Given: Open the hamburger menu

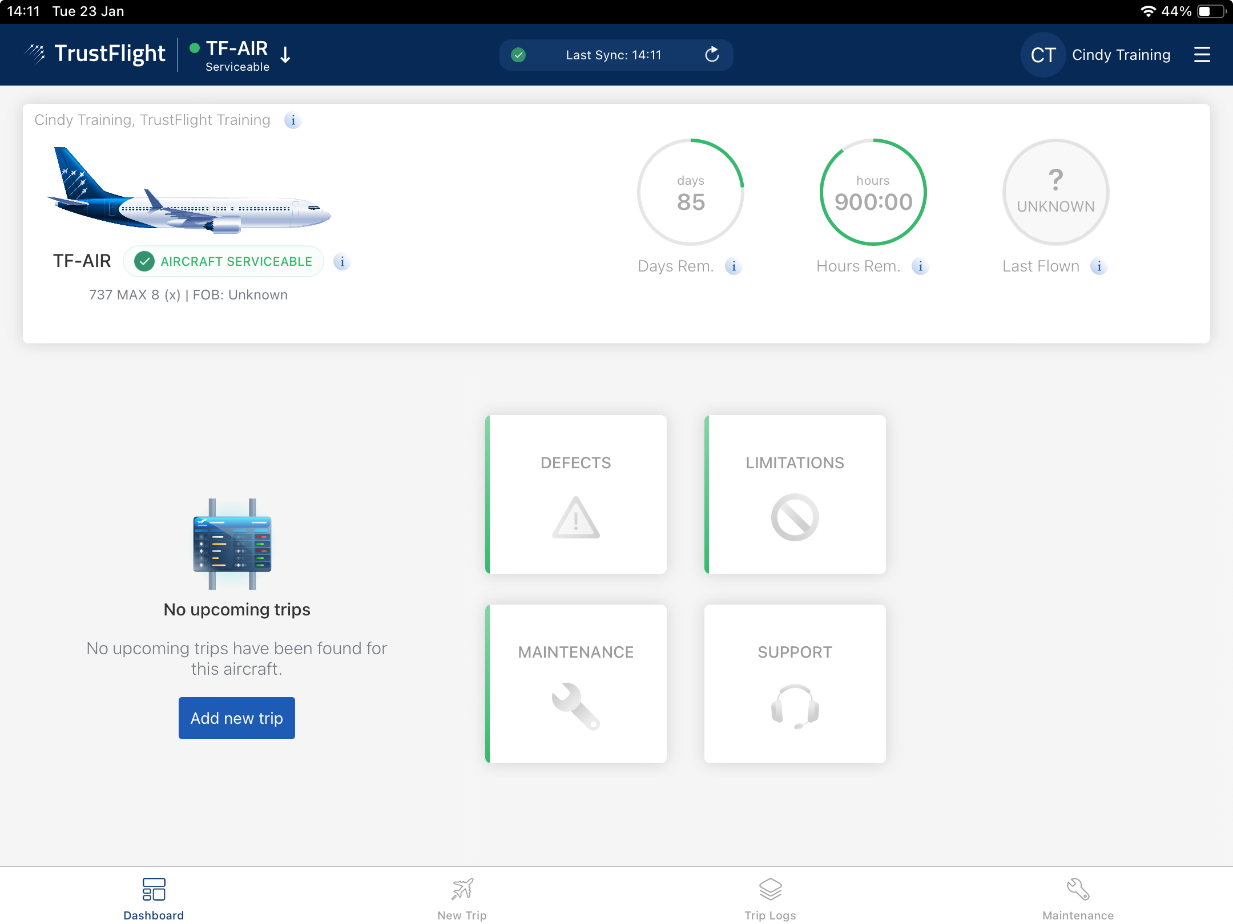Looking at the screenshot, I should coord(1202,55).
